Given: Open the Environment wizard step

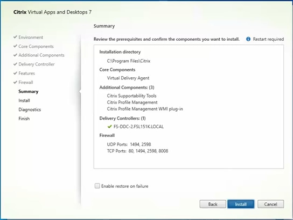Looking at the screenshot, I should [x=31, y=37].
